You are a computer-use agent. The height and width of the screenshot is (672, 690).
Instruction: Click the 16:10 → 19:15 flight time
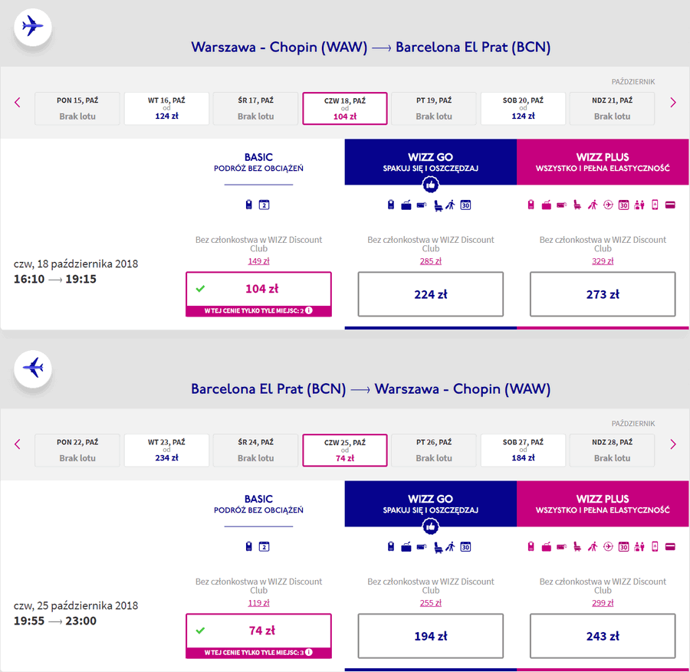pos(55,279)
